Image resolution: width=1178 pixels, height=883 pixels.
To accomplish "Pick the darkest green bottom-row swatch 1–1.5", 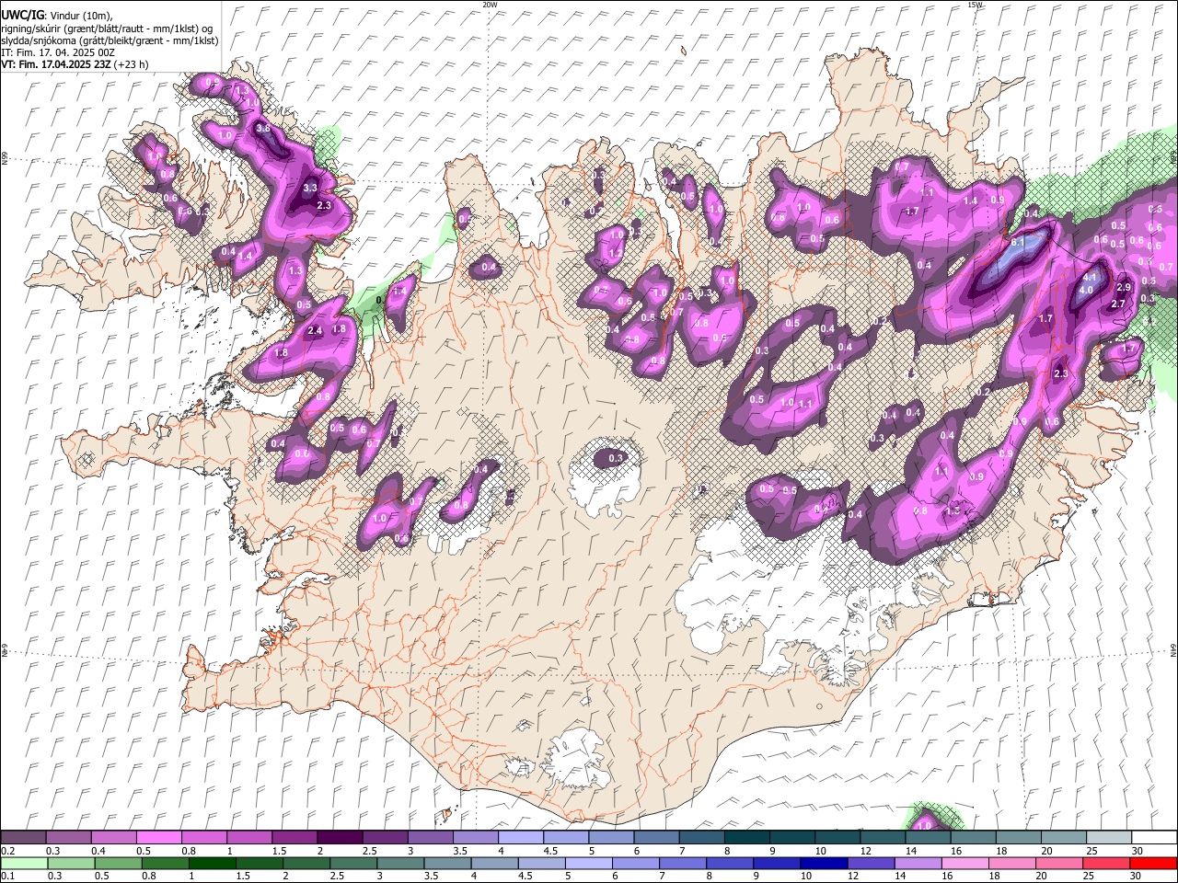I will [x=212, y=863].
